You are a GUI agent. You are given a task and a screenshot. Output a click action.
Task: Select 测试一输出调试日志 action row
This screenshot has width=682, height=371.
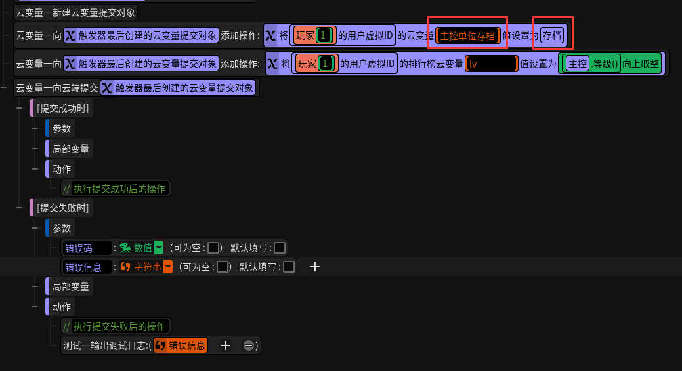pos(161,346)
